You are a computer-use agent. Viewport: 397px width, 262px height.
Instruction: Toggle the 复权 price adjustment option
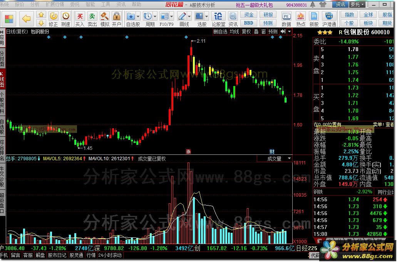pos(246,32)
